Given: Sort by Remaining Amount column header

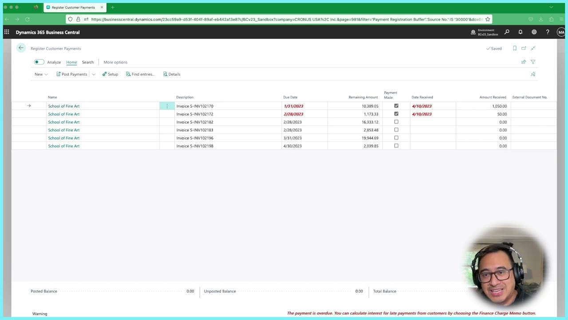Looking at the screenshot, I should click(363, 97).
